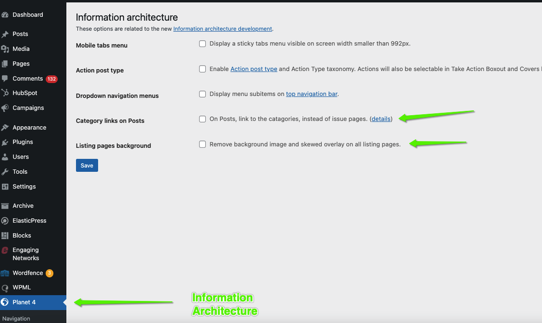Click the Wordfence 3 notifications badge

(49, 273)
